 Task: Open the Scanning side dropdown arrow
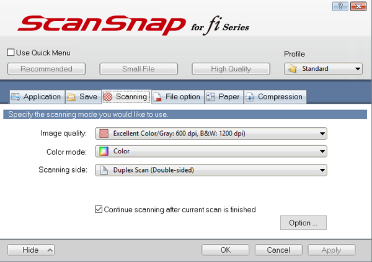click(x=322, y=170)
